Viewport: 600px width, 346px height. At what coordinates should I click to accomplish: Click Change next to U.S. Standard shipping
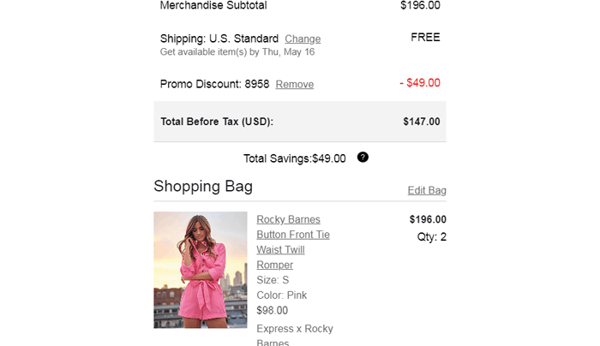coord(303,39)
